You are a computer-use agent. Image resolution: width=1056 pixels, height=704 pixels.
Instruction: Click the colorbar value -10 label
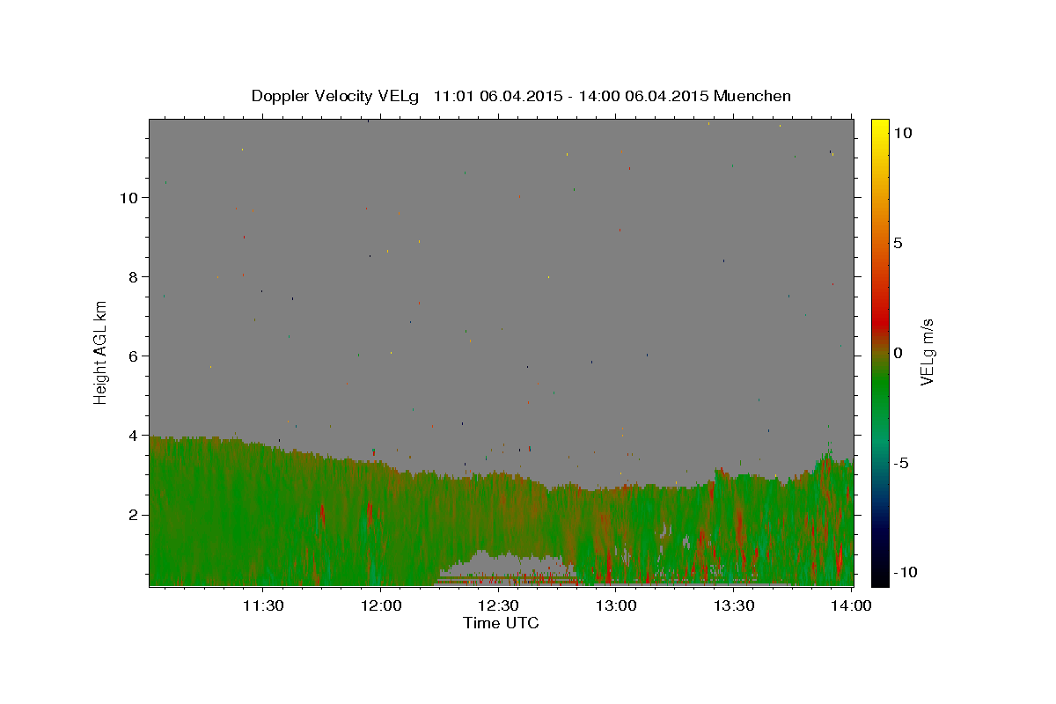pyautogui.click(x=906, y=573)
